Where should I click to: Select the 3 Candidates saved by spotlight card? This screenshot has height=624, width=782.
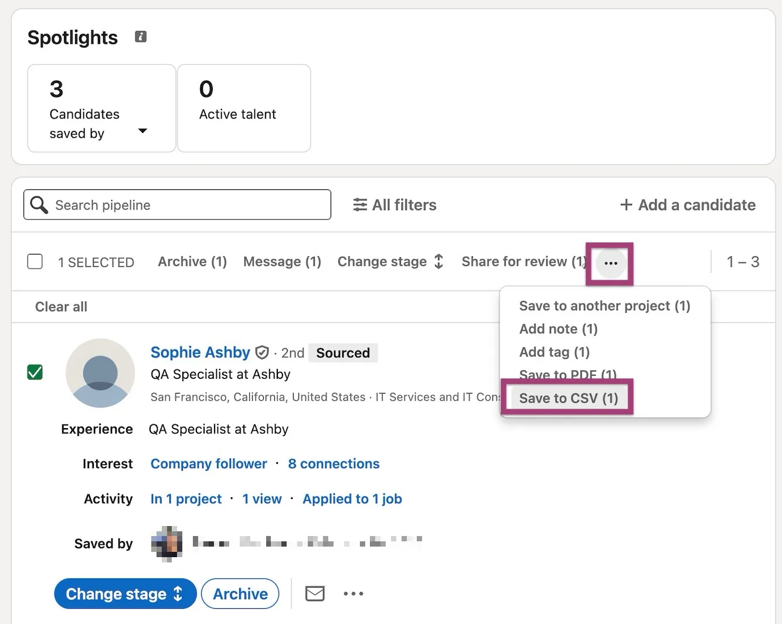point(101,108)
